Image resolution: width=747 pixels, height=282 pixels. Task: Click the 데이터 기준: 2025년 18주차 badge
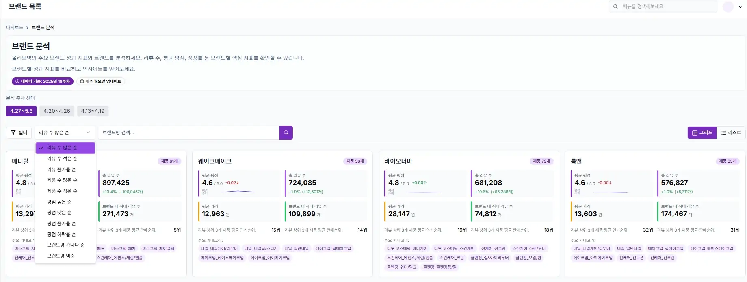43,81
